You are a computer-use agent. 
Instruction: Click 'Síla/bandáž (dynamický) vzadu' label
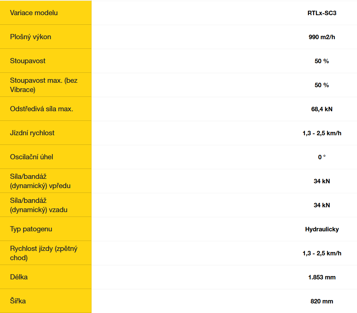39,205
